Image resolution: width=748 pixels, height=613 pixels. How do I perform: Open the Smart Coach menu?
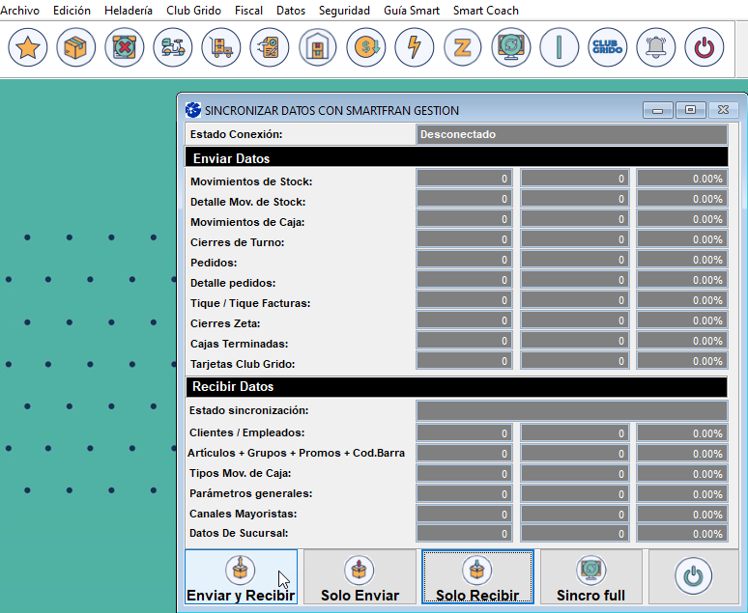point(486,10)
